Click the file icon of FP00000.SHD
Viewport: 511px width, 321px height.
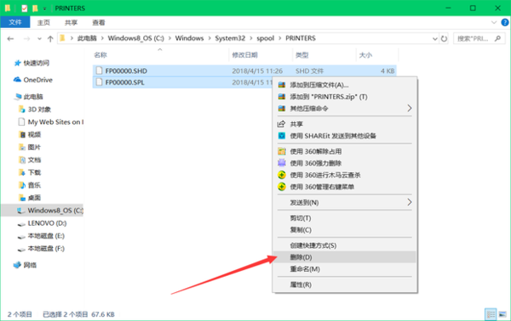click(99, 70)
